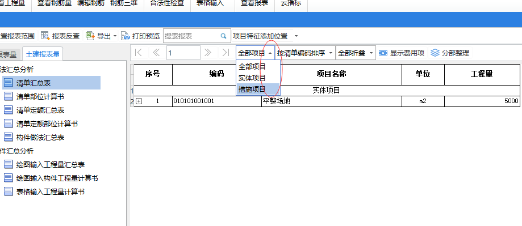Click 编码 column header
The height and width of the screenshot is (226, 522).
(217, 74)
